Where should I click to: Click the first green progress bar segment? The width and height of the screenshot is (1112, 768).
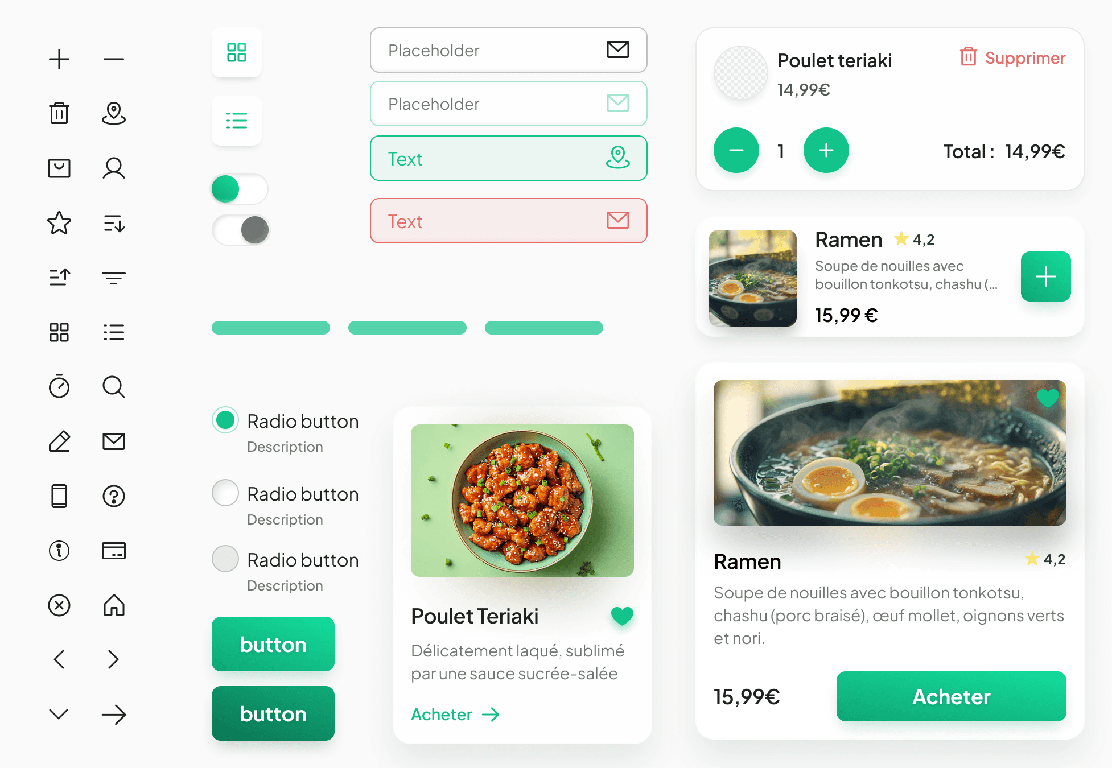tap(271, 328)
